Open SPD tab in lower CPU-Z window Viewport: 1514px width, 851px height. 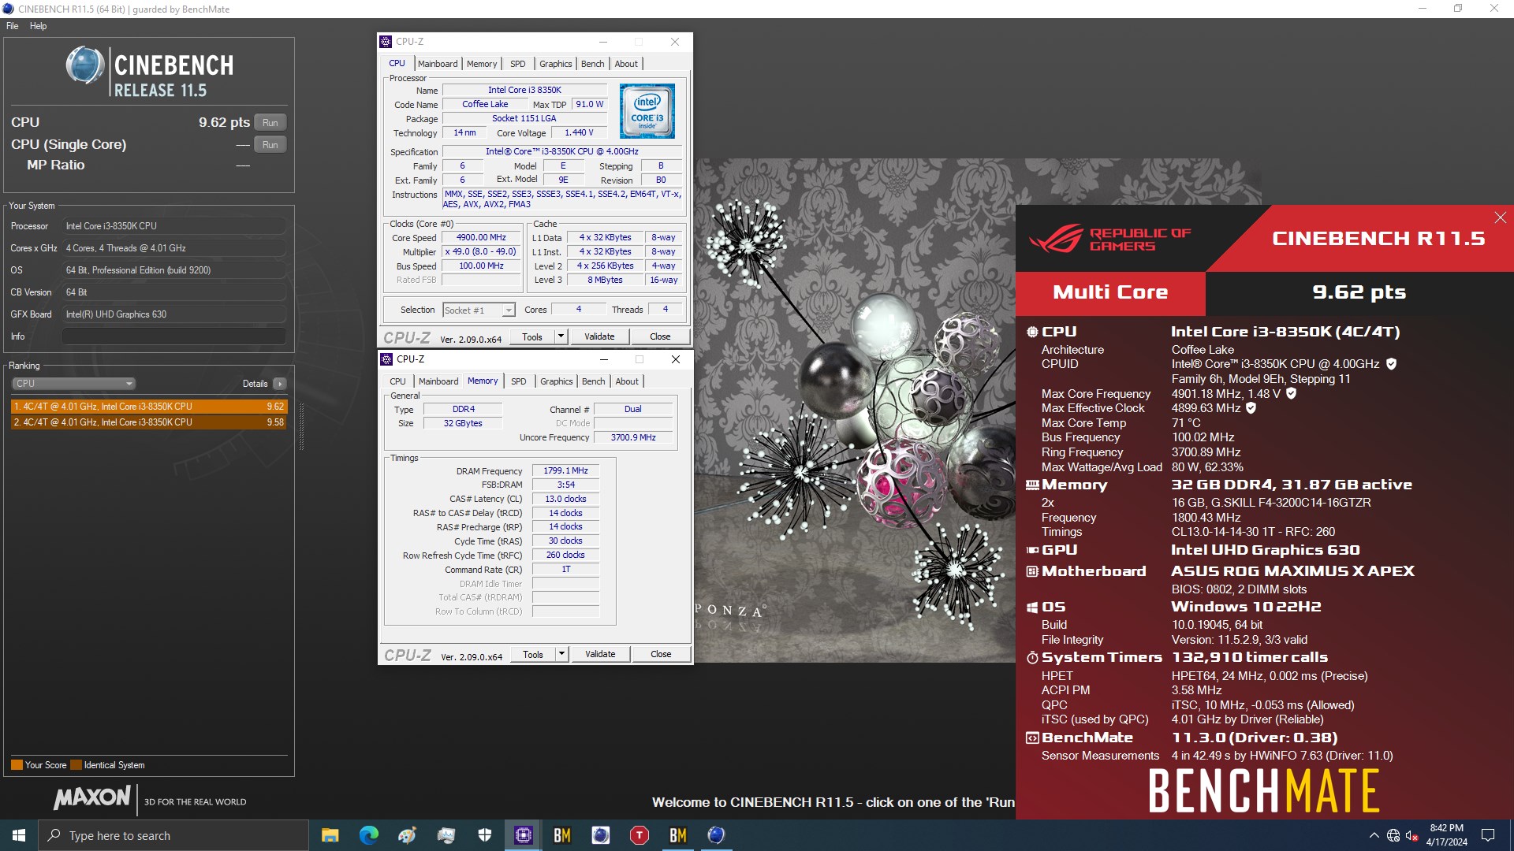coord(518,381)
